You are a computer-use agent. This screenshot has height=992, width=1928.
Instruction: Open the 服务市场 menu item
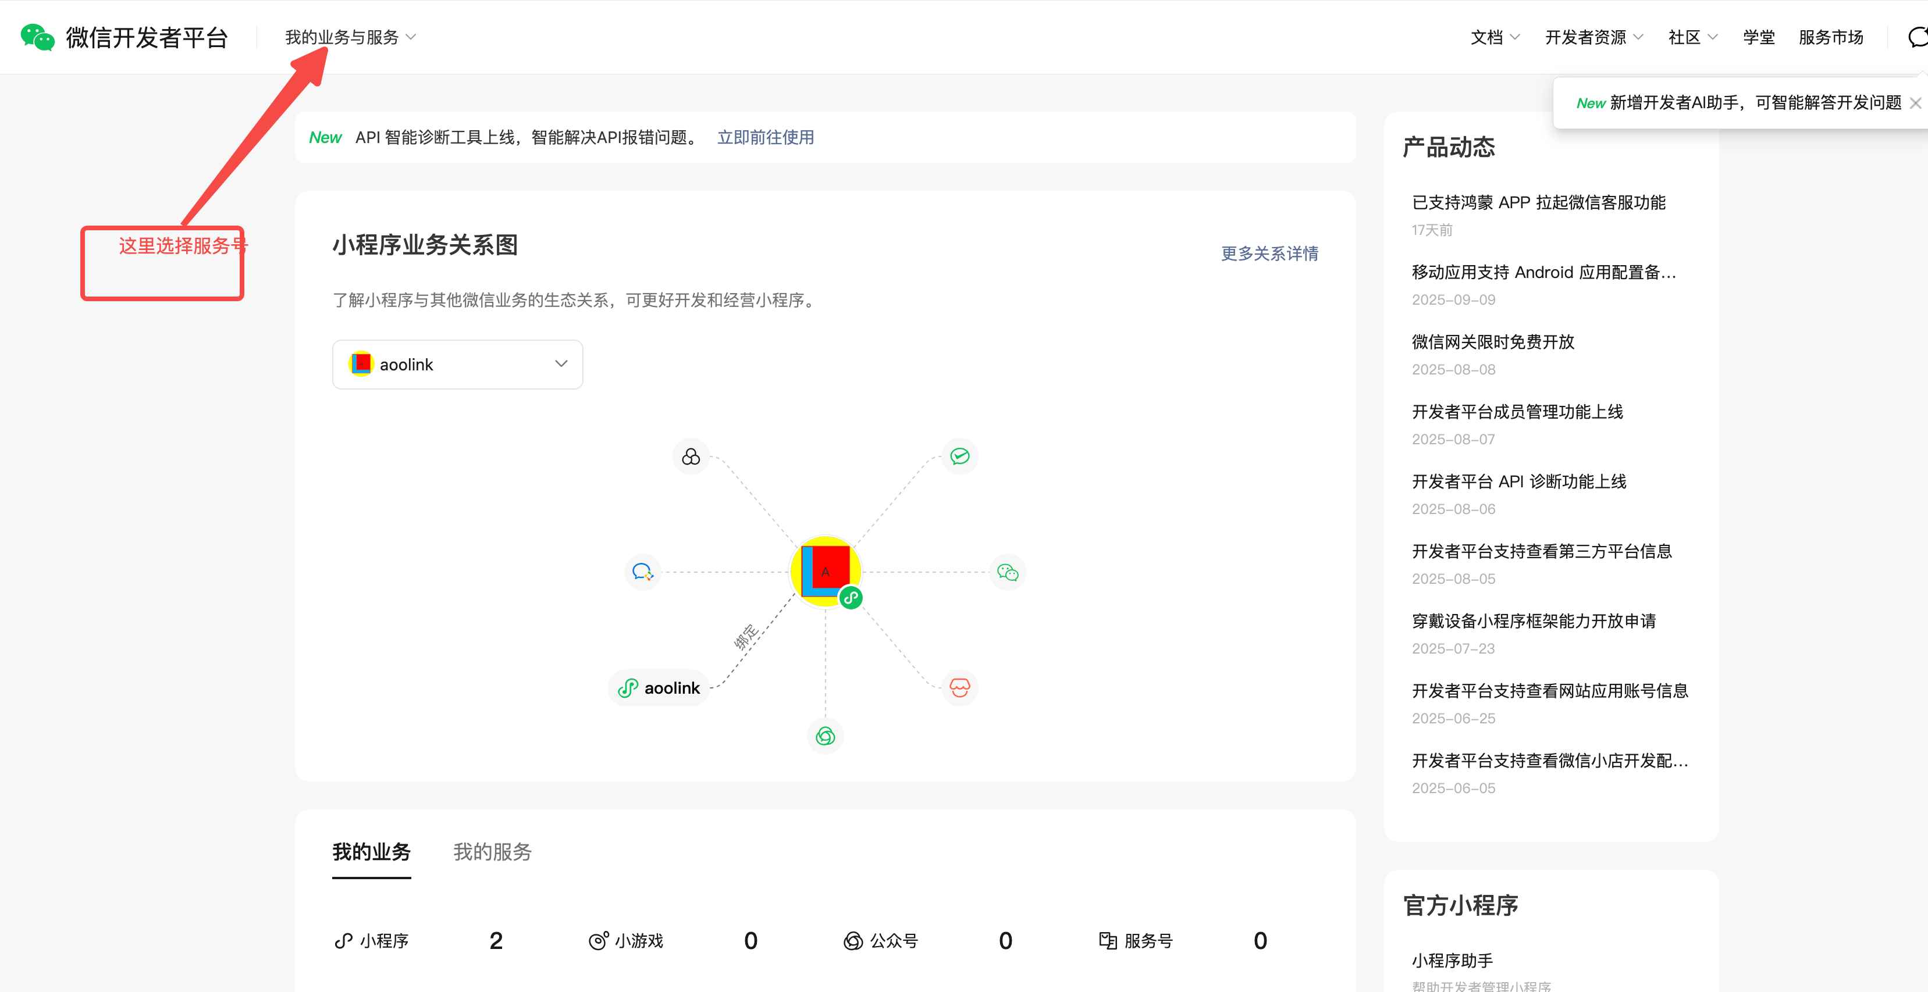[1830, 37]
